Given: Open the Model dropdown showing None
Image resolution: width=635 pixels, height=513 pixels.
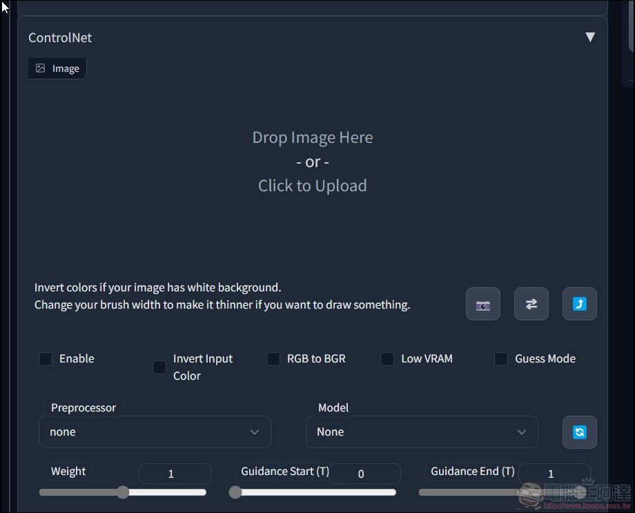Looking at the screenshot, I should (x=422, y=432).
